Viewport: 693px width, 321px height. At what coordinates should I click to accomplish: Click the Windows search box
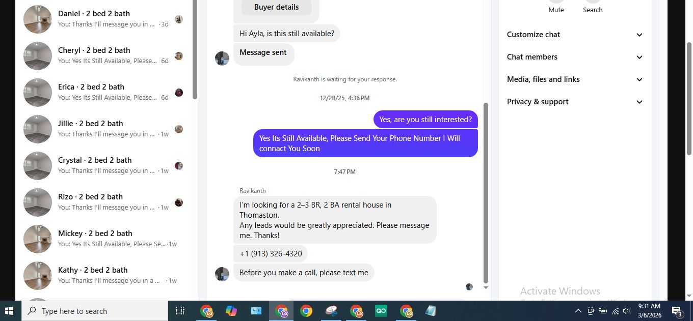[95, 311]
